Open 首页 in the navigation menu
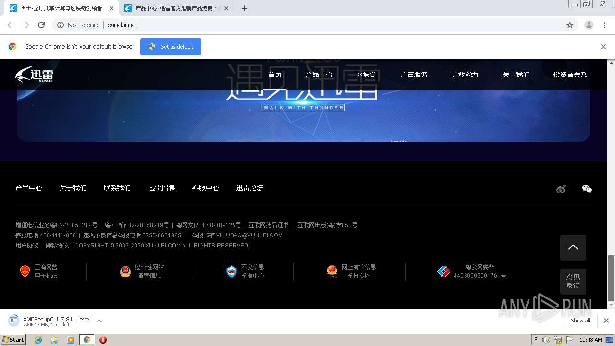615x346 pixels. pos(275,74)
